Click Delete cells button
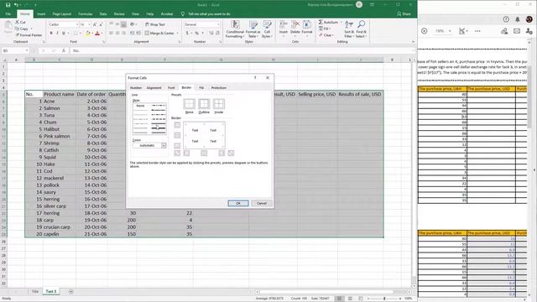This screenshot has height=302, width=537. pos(295,28)
